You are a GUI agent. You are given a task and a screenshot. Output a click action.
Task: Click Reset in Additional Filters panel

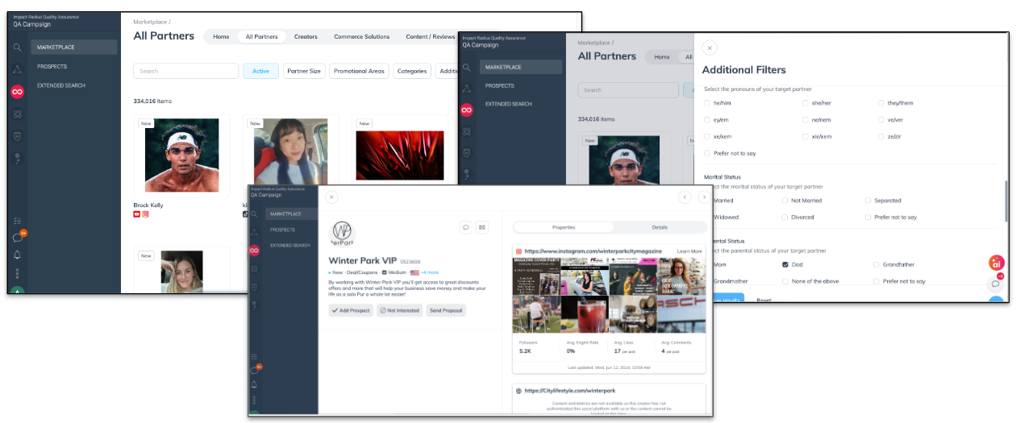764,300
